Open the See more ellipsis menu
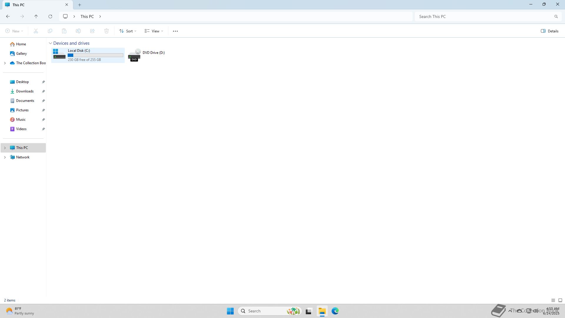Image resolution: width=565 pixels, height=318 pixels. click(175, 31)
